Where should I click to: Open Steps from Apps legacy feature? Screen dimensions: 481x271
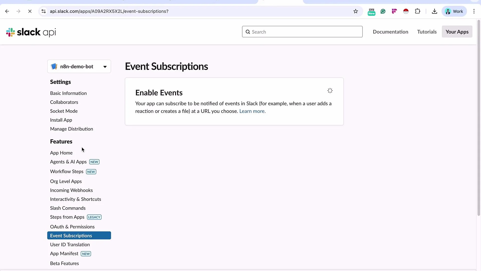click(67, 217)
